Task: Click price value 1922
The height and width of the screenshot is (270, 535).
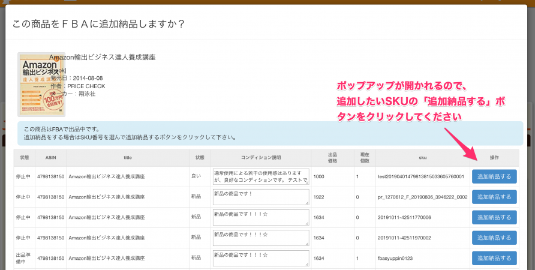Action: click(318, 197)
